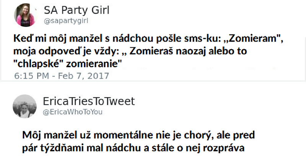Open the EricaTriesToTweet display name

[x=89, y=101]
